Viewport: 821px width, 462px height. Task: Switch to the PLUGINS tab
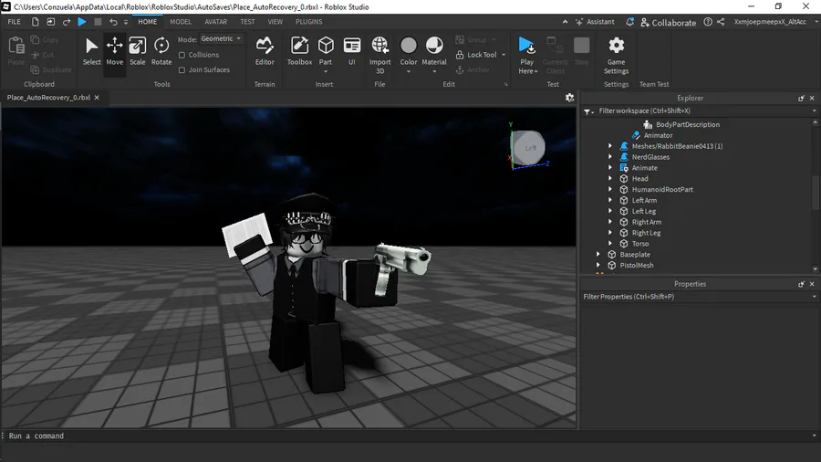[x=309, y=22]
